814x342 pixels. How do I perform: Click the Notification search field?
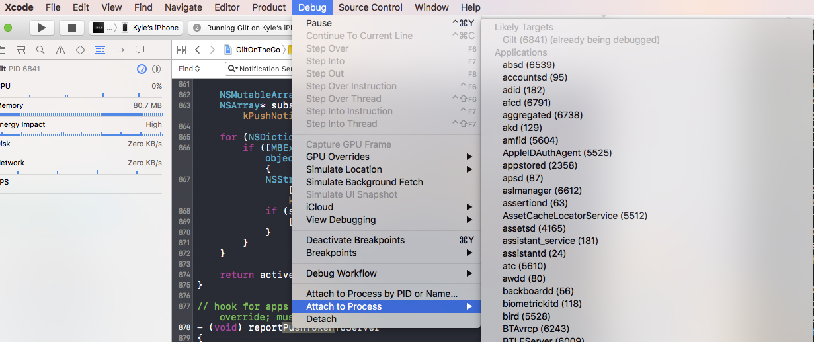pyautogui.click(x=259, y=69)
